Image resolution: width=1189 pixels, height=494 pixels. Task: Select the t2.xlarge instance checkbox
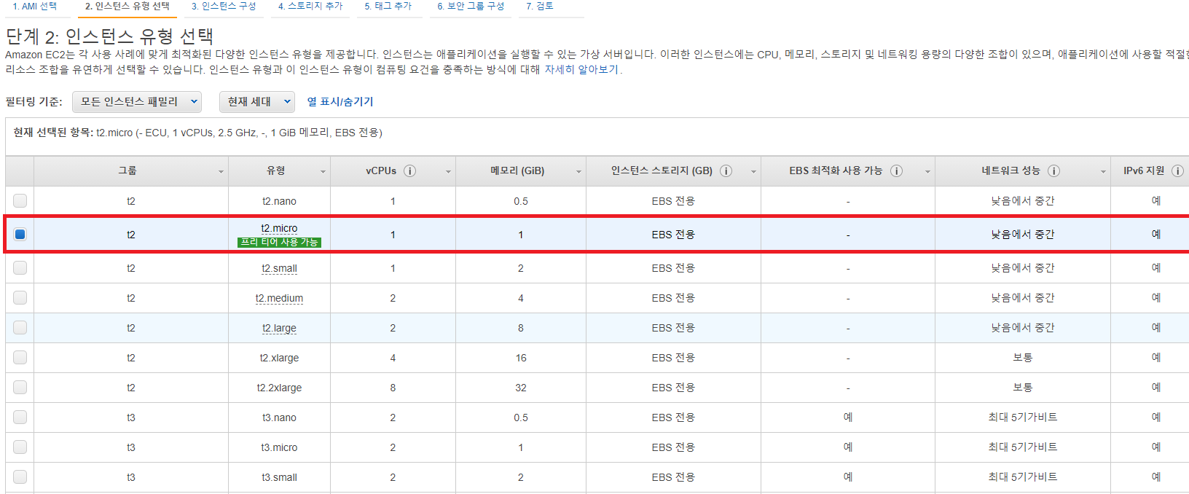pyautogui.click(x=20, y=358)
